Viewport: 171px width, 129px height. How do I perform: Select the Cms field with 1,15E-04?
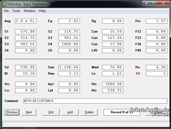click(x=69, y=67)
